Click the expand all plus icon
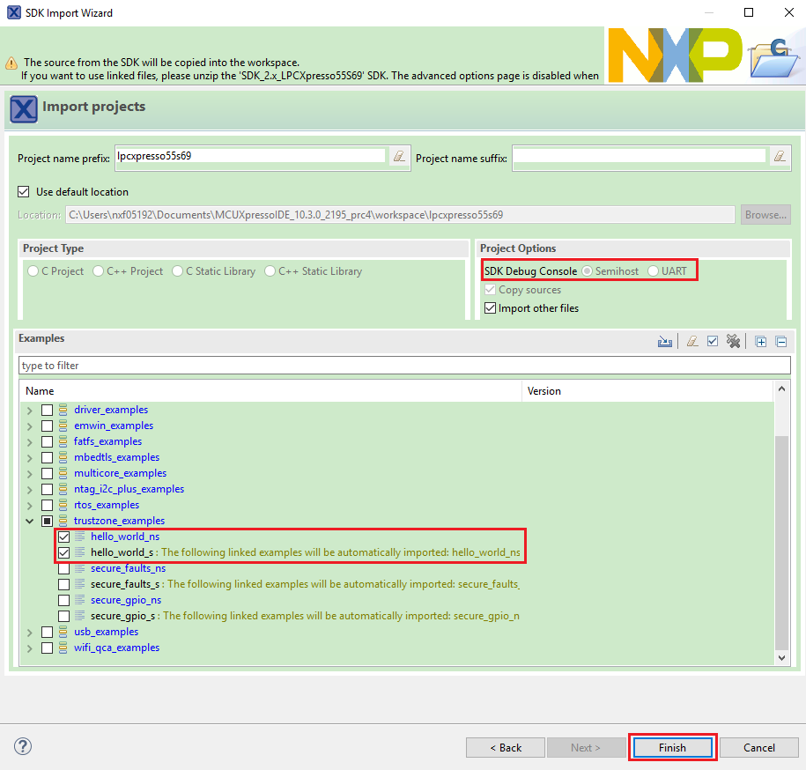The width and height of the screenshot is (806, 770). [761, 342]
